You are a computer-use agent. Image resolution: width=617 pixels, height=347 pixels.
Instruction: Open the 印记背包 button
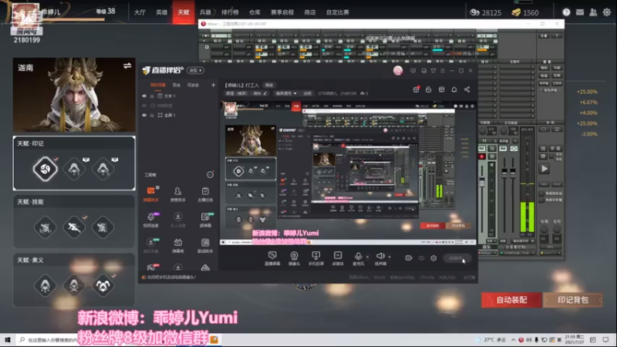click(572, 300)
